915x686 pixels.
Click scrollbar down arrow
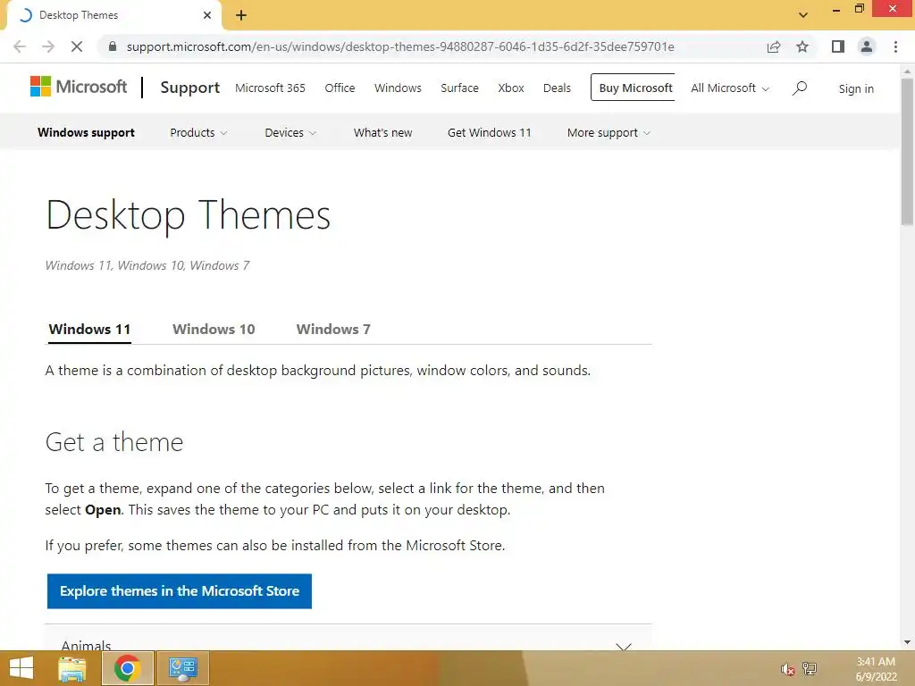point(907,642)
